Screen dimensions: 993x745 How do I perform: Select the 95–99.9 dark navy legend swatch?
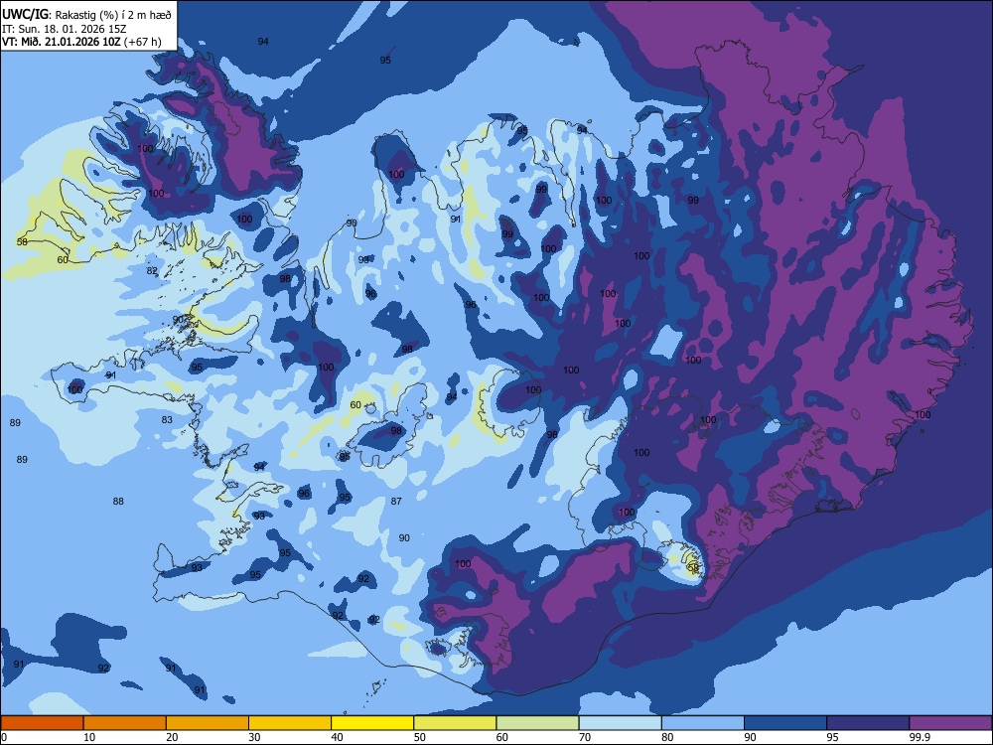(x=868, y=723)
